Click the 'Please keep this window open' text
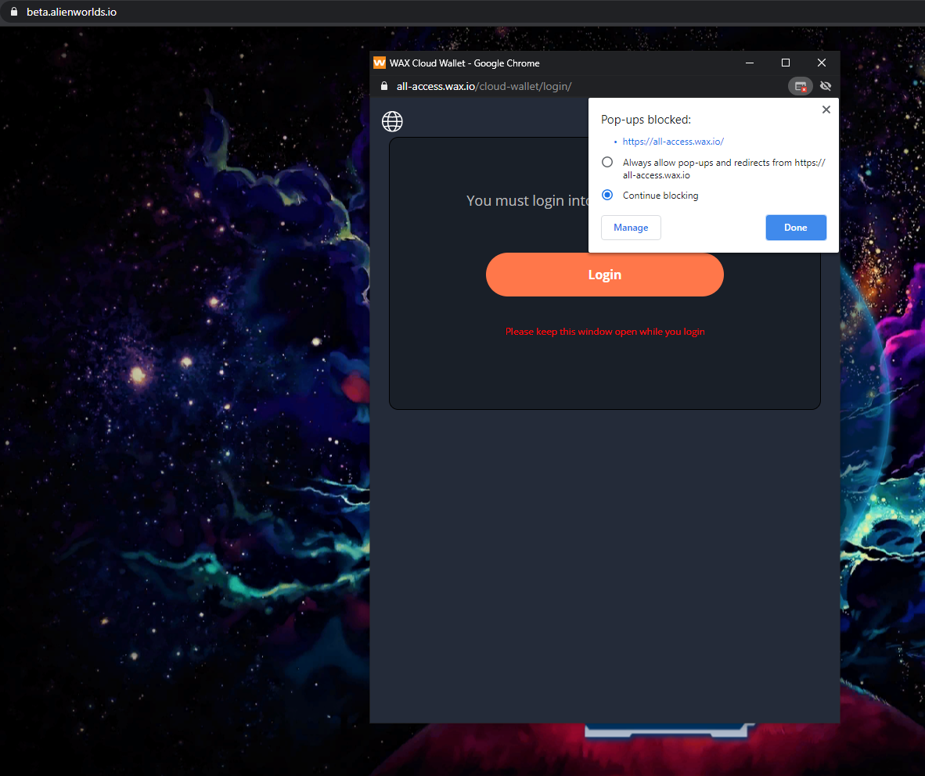925x776 pixels. pyautogui.click(x=605, y=332)
